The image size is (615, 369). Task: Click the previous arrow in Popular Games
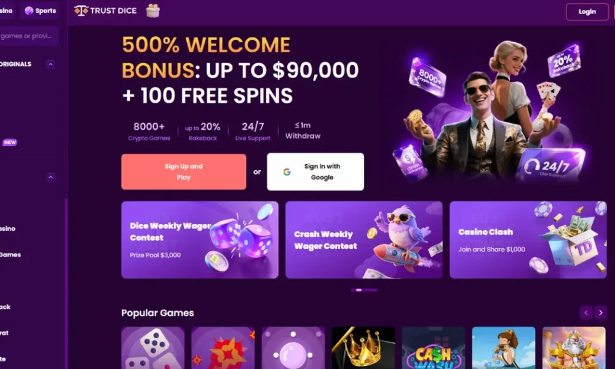pyautogui.click(x=586, y=312)
